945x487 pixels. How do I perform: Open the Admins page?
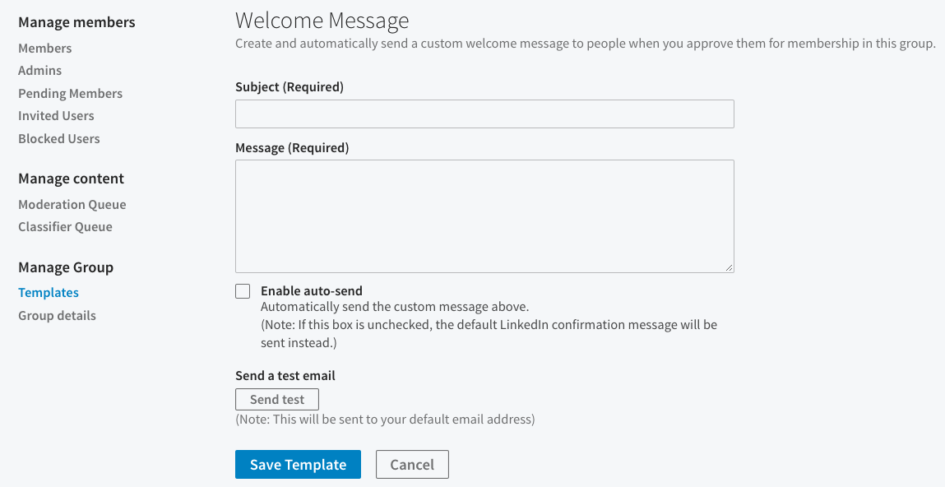pyautogui.click(x=39, y=70)
